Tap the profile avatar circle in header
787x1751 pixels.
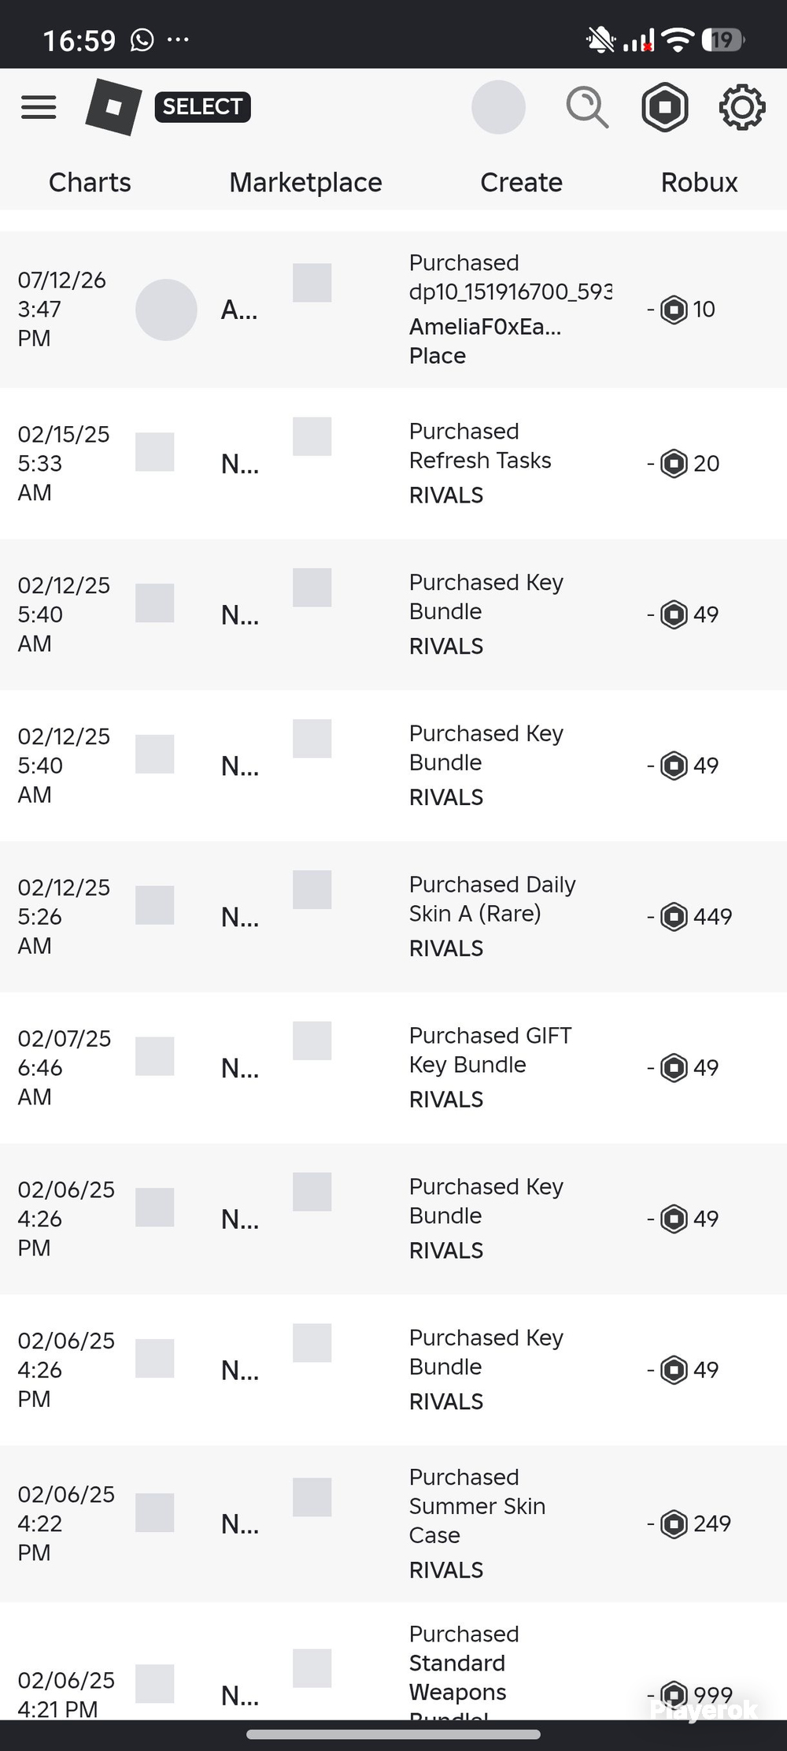click(498, 107)
